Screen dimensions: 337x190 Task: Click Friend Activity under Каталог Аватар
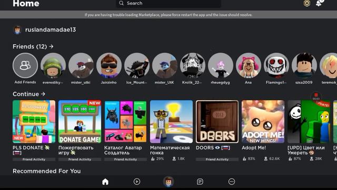(125, 159)
